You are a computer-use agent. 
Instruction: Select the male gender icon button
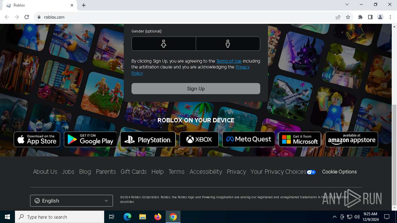(228, 44)
